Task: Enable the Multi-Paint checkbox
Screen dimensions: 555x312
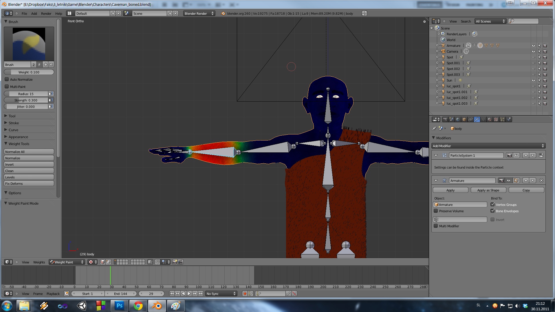Action: click(x=7, y=86)
